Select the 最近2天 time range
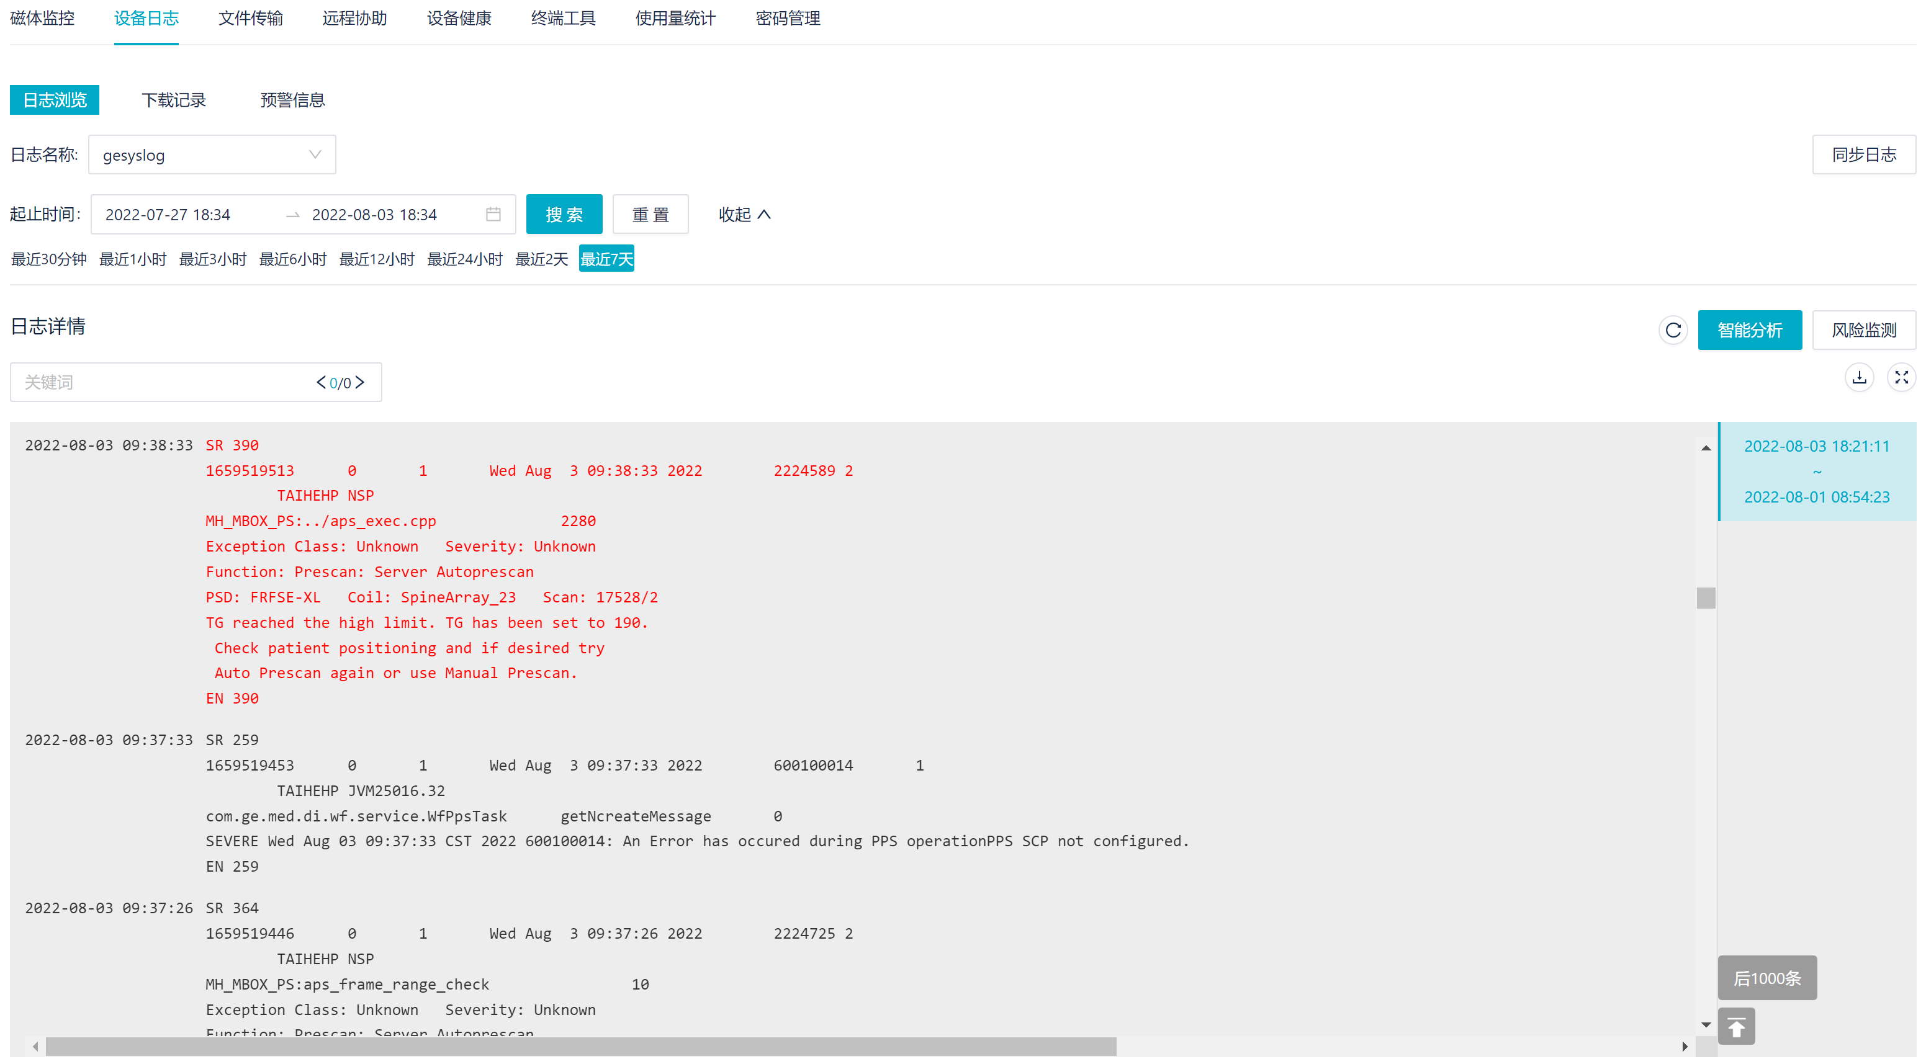This screenshot has height=1064, width=1926. pos(541,259)
